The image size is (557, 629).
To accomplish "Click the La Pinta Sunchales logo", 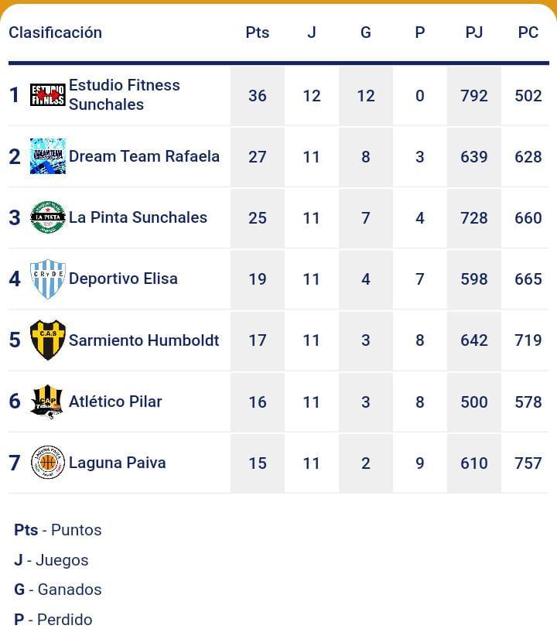I will pyautogui.click(x=47, y=217).
